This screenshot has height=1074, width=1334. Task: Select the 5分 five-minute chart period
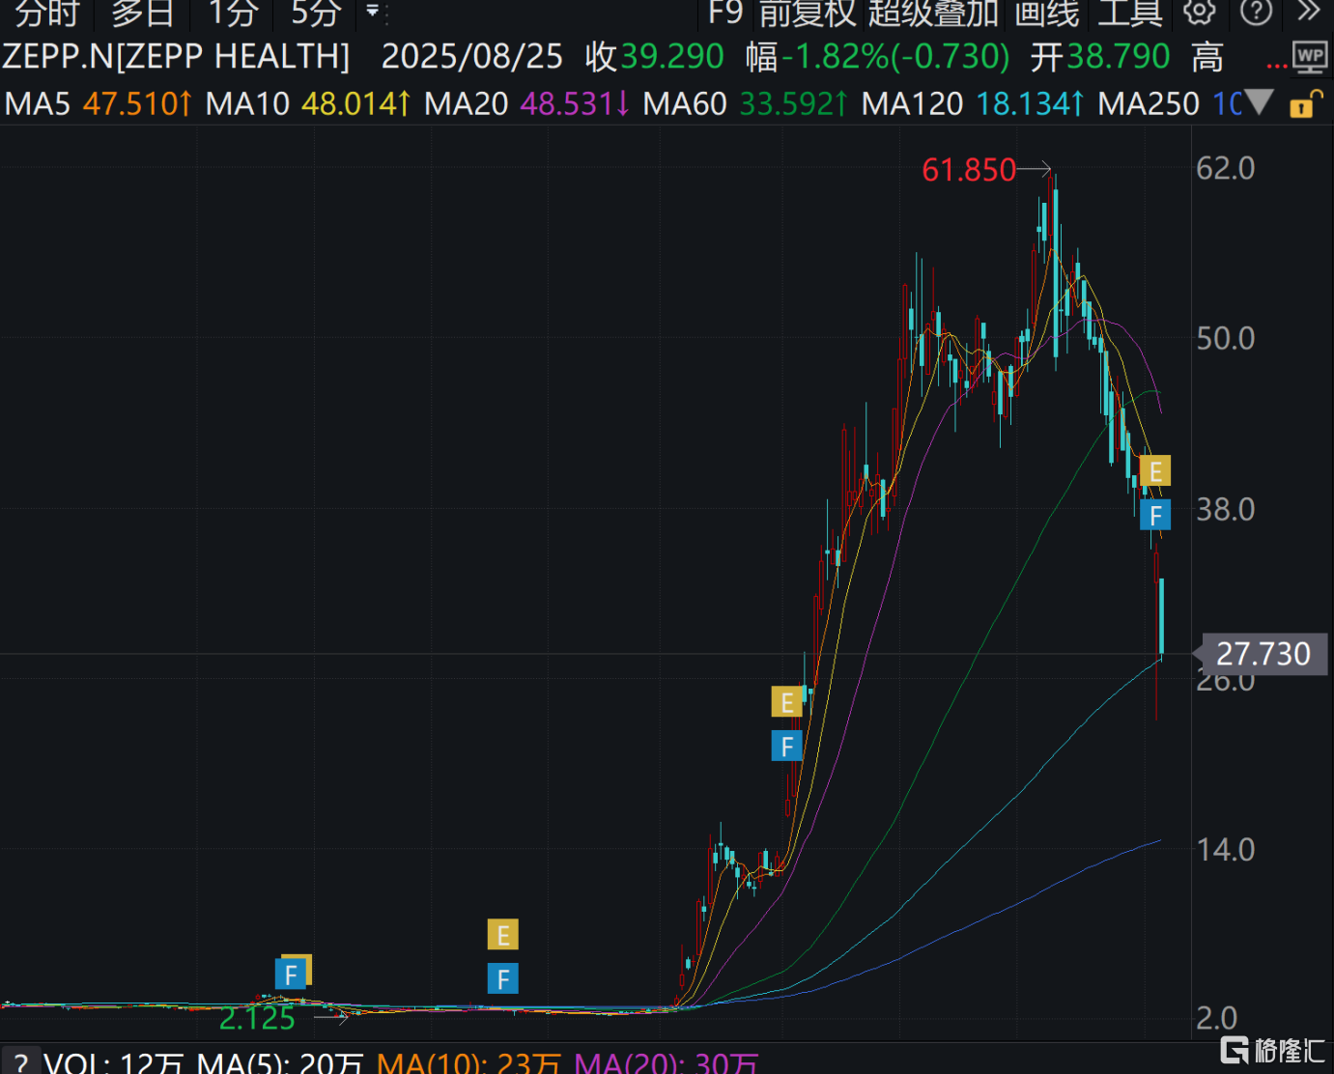coord(316,13)
